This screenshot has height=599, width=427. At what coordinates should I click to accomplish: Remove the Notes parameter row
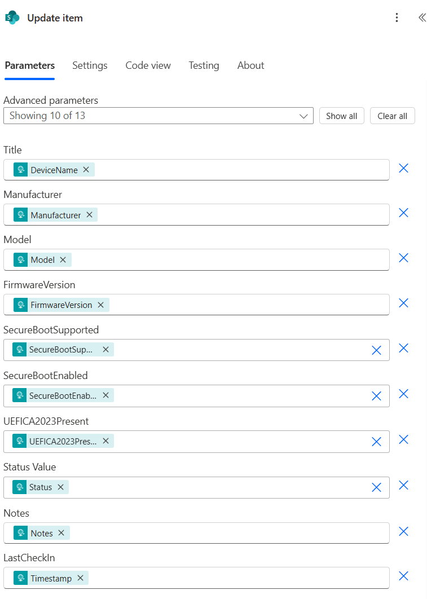[x=403, y=531]
